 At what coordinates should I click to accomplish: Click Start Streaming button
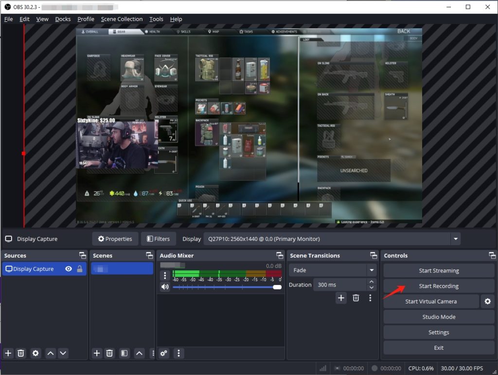(439, 270)
